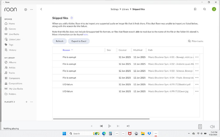Click horizontal scrollbar below the table

coord(101,119)
